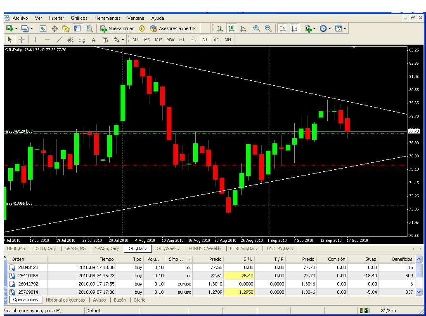
Task: Select the text tool labeled A
Action: tap(93, 40)
